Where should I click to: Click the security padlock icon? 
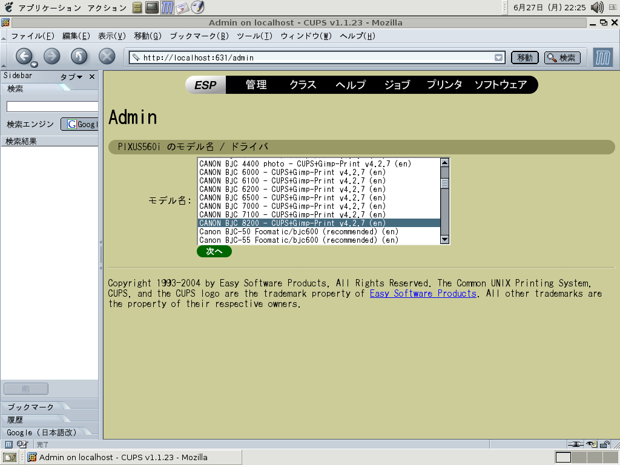pos(605,444)
